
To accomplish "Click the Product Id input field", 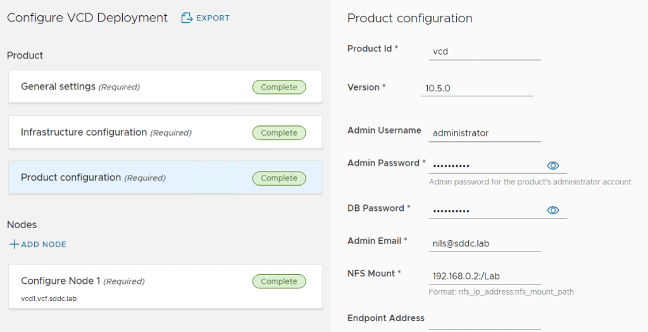I will click(484, 51).
